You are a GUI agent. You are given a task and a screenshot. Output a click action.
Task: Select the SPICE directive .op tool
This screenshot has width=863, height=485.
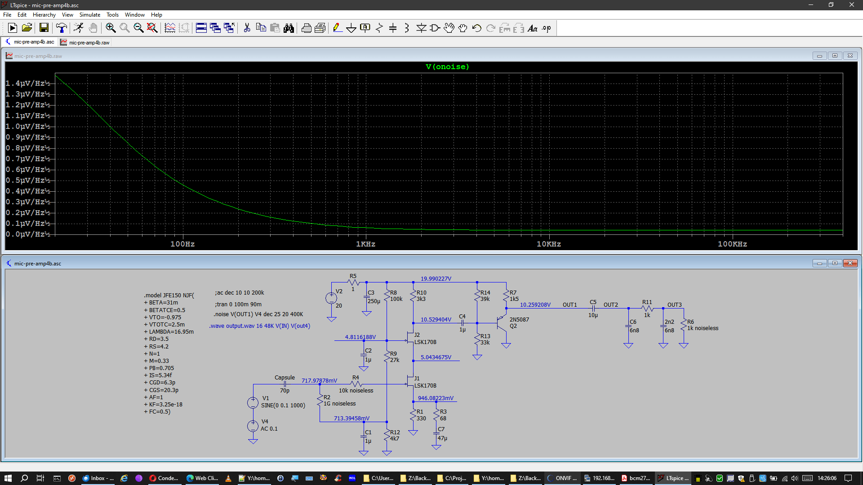click(x=547, y=28)
